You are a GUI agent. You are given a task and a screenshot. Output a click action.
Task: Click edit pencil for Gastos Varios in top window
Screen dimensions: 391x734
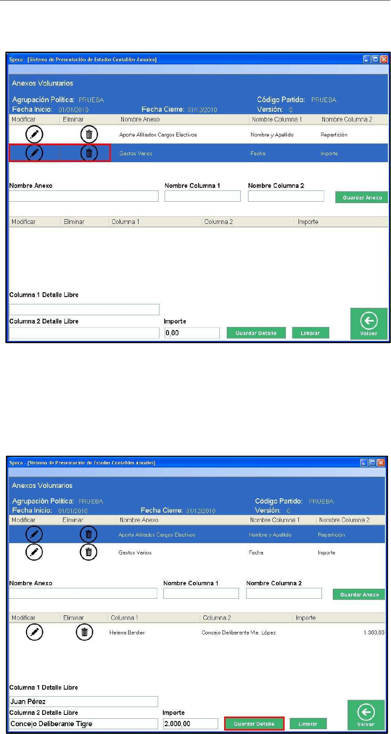pyautogui.click(x=34, y=153)
